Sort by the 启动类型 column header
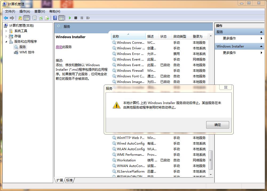 tap(181, 37)
